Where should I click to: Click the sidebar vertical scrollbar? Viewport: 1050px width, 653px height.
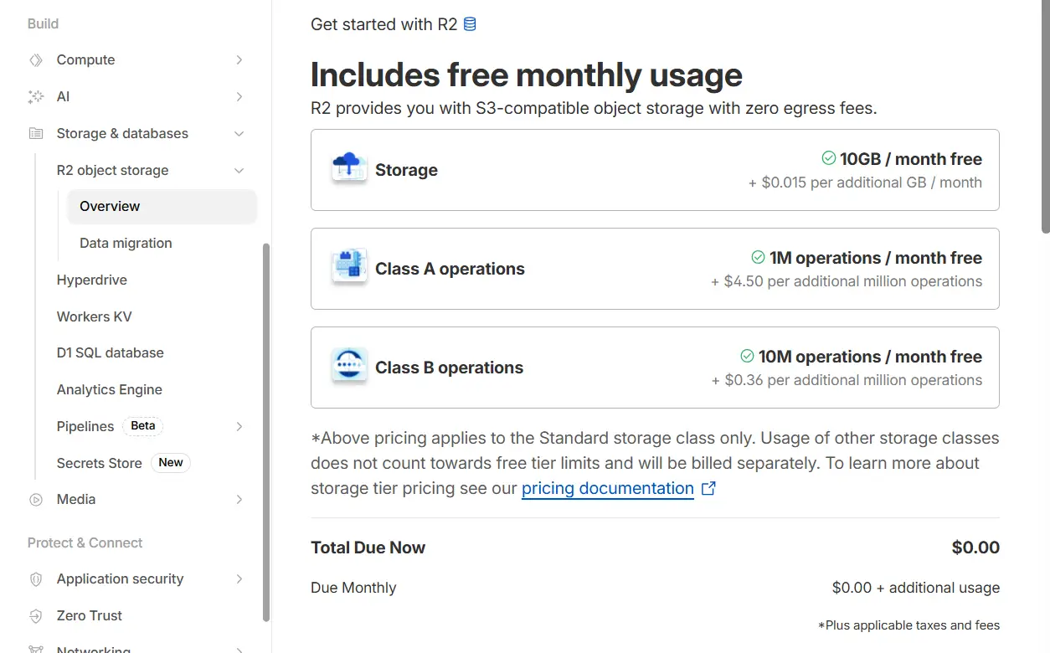266,431
